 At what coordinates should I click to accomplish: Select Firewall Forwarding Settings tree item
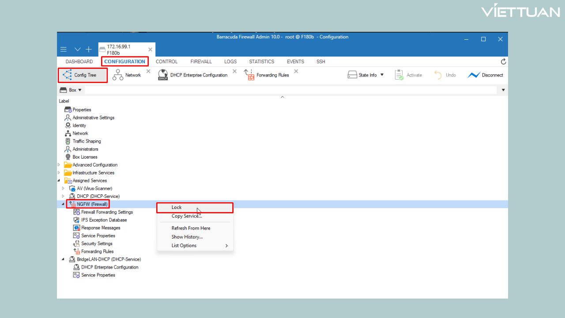[x=107, y=212]
